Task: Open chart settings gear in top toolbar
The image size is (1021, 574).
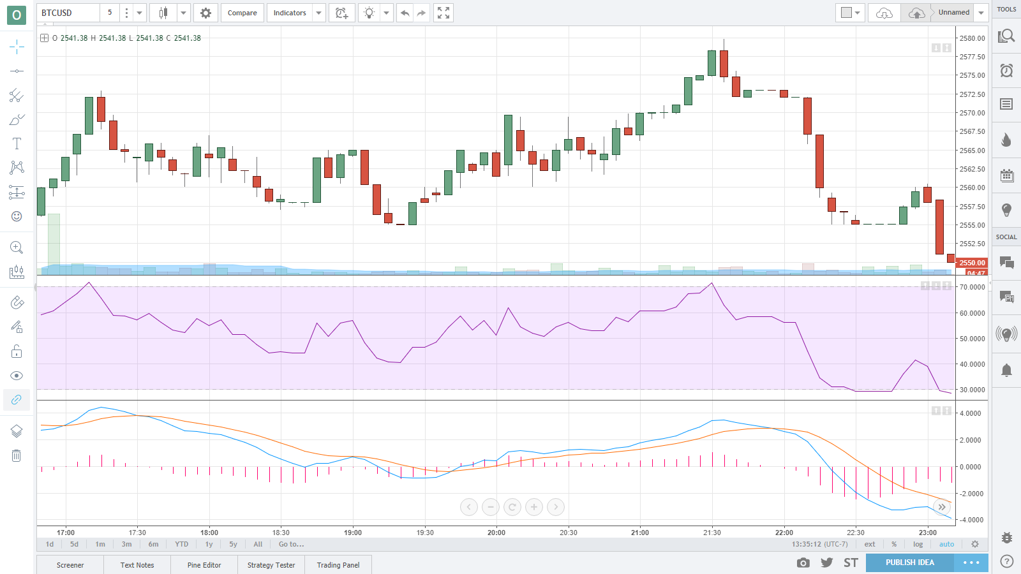Action: [205, 13]
